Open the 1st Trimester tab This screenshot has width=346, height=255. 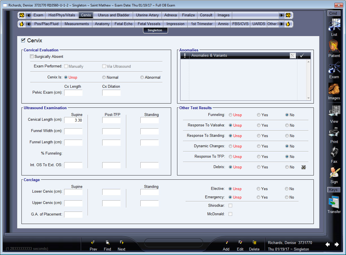point(202,24)
